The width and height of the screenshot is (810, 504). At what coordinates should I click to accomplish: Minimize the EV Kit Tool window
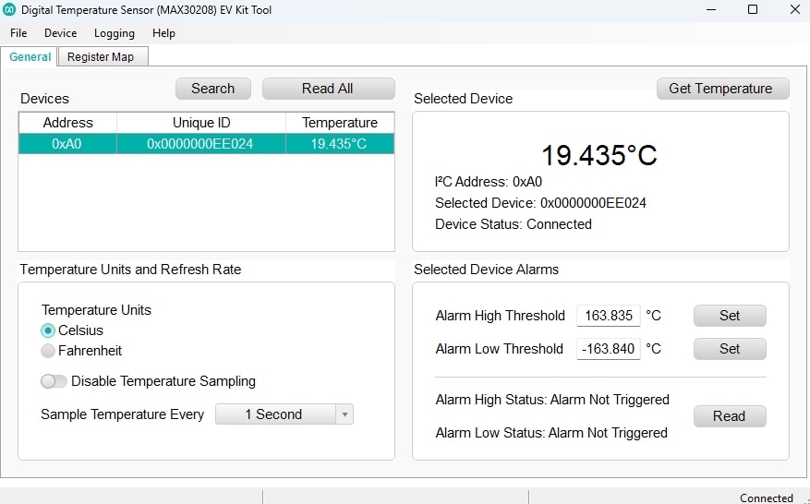click(x=711, y=9)
